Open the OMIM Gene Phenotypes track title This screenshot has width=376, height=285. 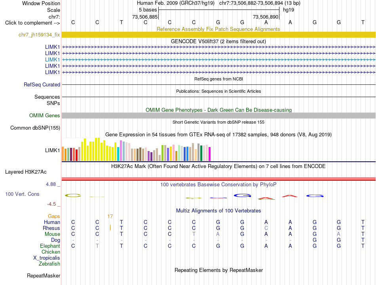[218, 110]
